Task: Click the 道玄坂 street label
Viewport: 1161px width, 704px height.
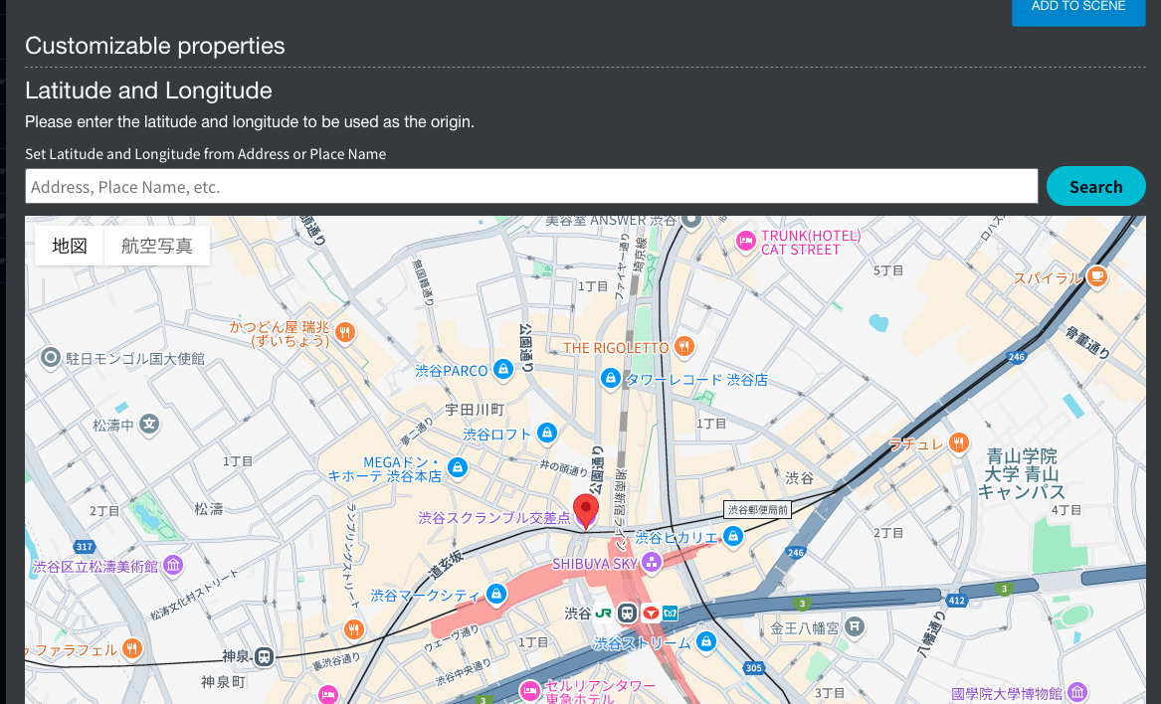Action: [446, 564]
